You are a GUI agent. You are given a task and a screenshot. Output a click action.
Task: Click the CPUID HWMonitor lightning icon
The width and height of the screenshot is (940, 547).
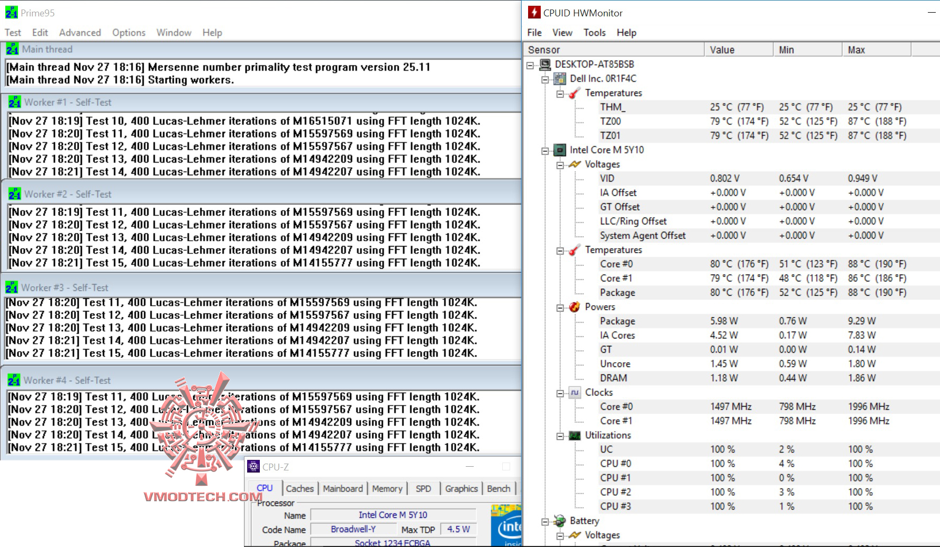coord(534,13)
